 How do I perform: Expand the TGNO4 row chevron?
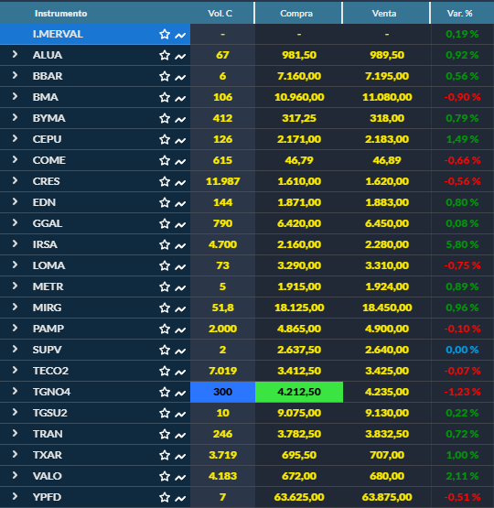pyautogui.click(x=15, y=391)
